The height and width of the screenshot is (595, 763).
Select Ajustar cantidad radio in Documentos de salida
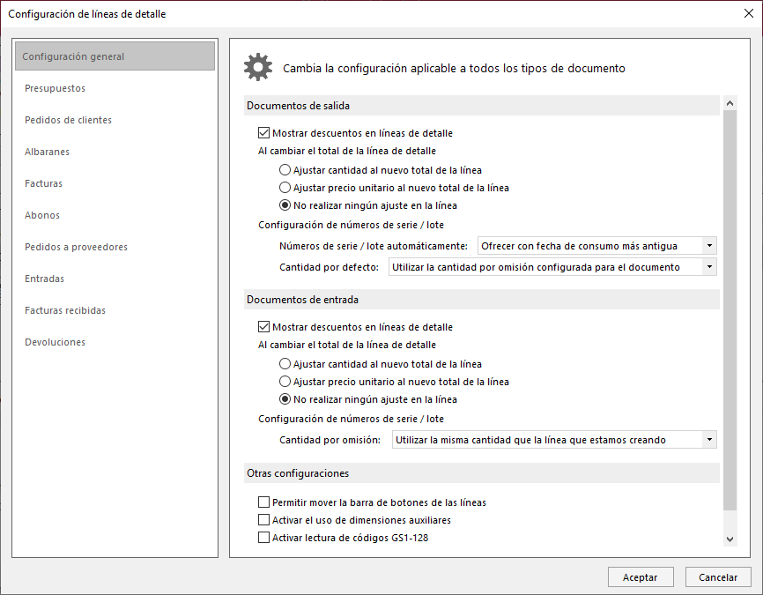point(285,170)
